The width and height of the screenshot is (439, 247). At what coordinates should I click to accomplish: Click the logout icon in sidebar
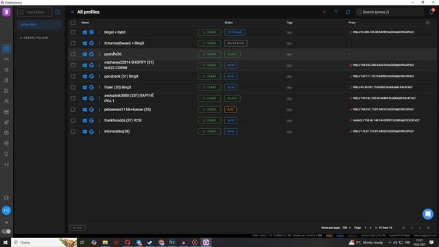coord(6,165)
